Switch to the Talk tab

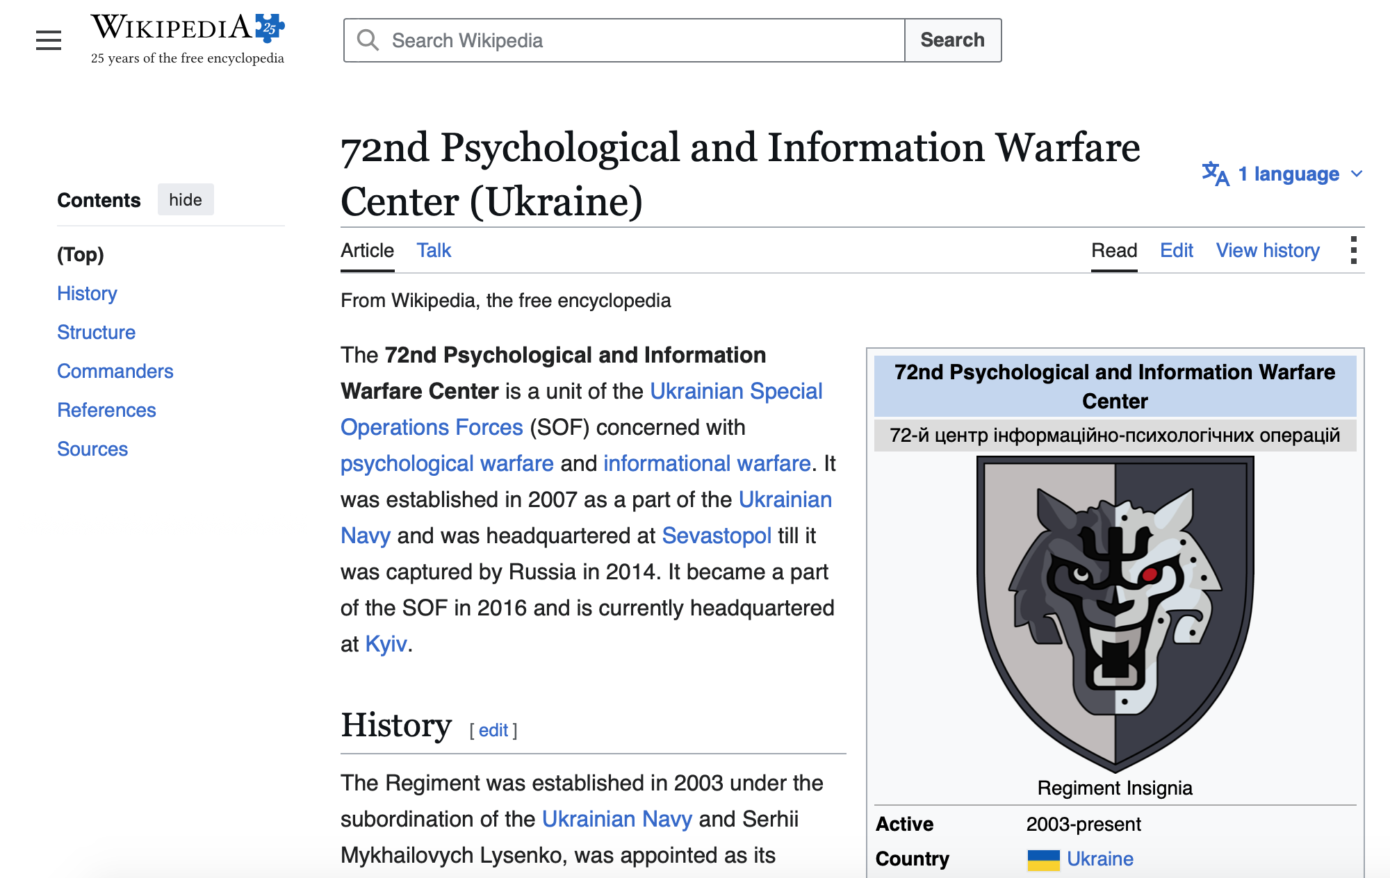pyautogui.click(x=434, y=251)
